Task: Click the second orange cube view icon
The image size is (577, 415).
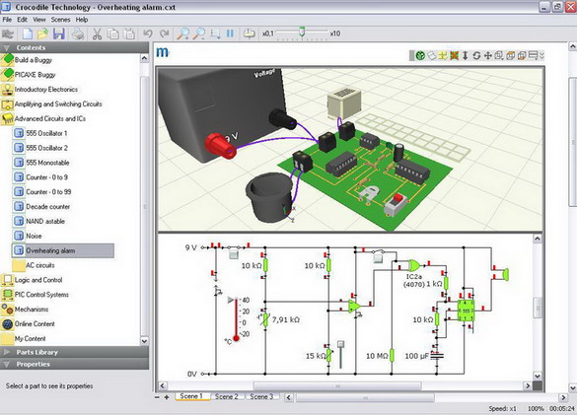Action: point(522,55)
